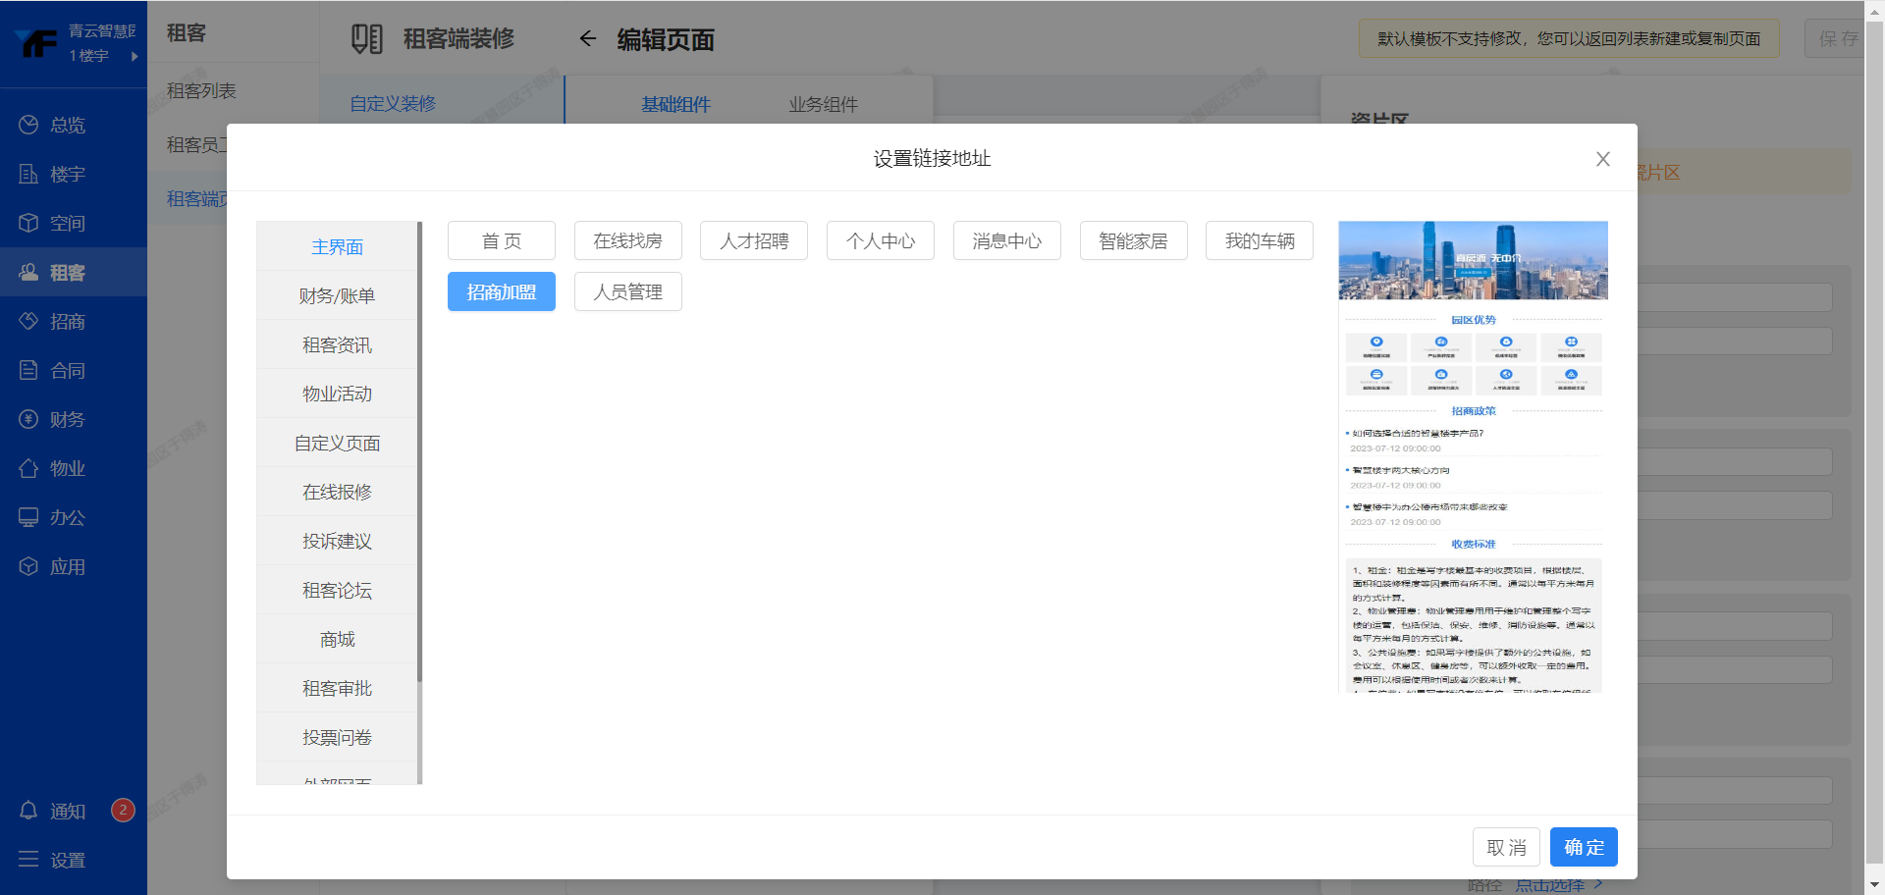Click the 总览 overview icon in sidebar
This screenshot has height=895, width=1885.
[28, 125]
